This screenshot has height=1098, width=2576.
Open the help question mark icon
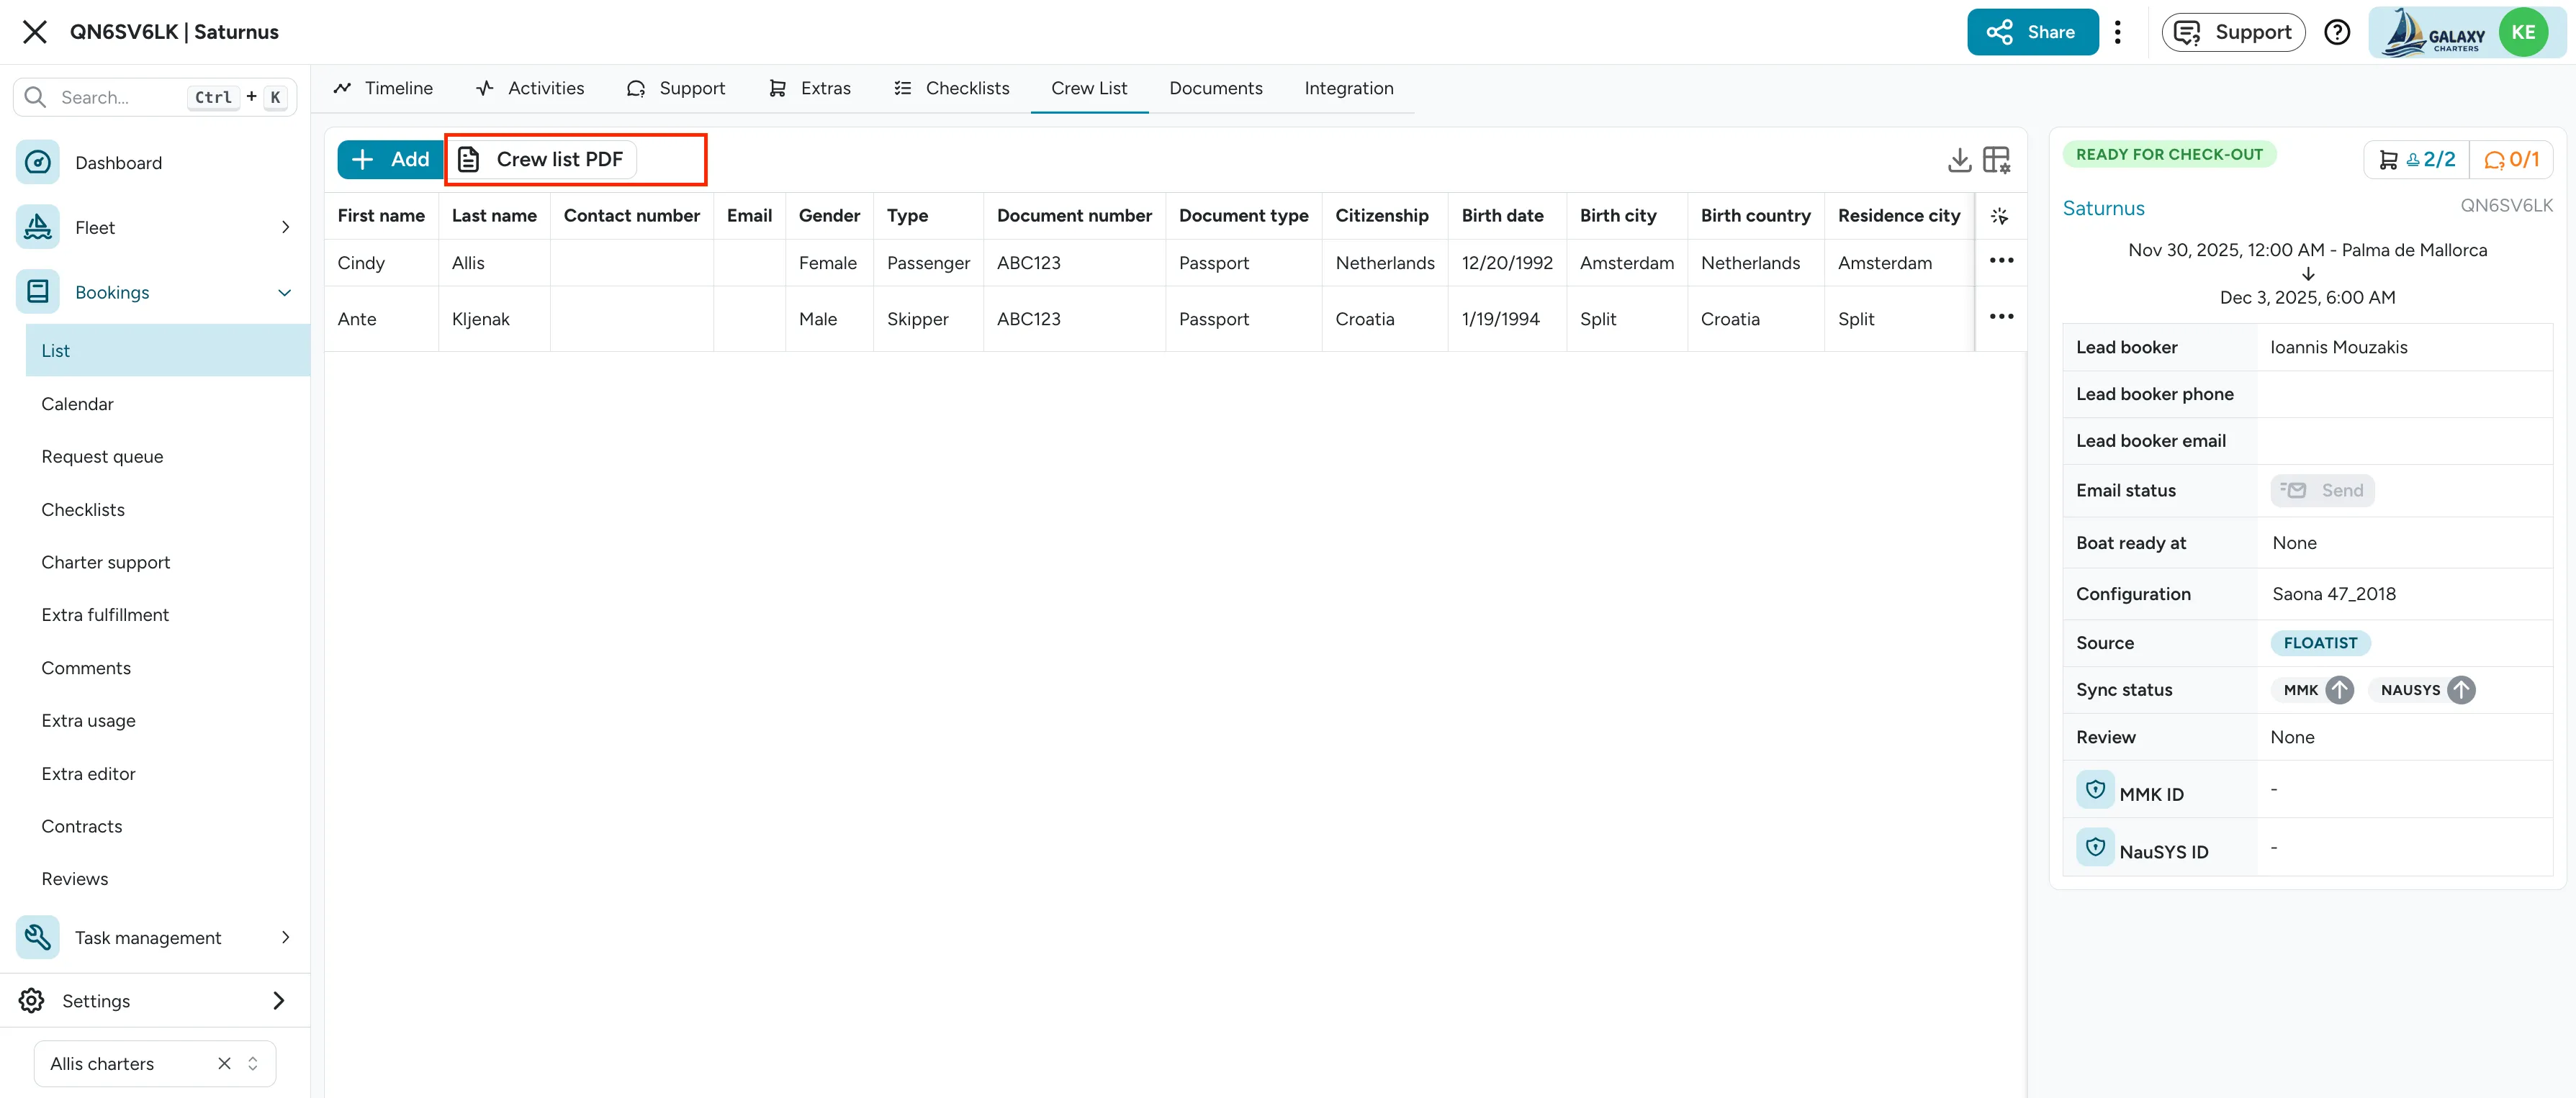pos(2336,32)
